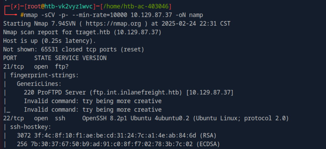Click the ssh-hostkey script label
The width and height of the screenshot is (326, 149).
point(31,127)
